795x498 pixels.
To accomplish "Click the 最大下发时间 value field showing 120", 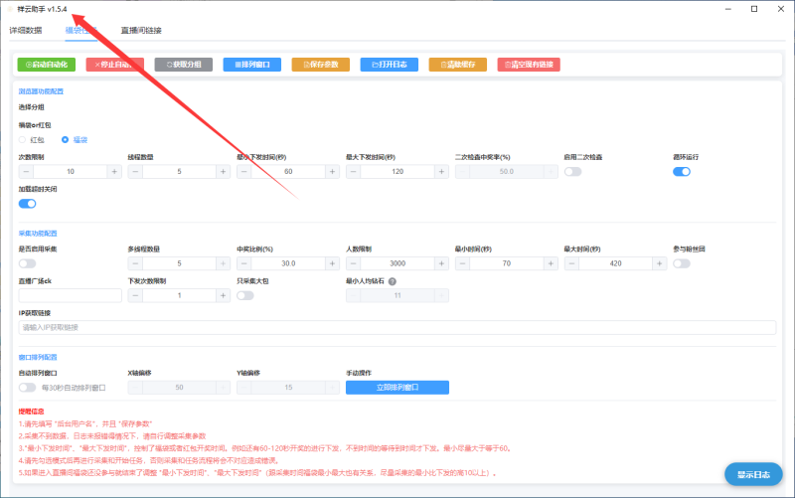I will pyautogui.click(x=397, y=172).
